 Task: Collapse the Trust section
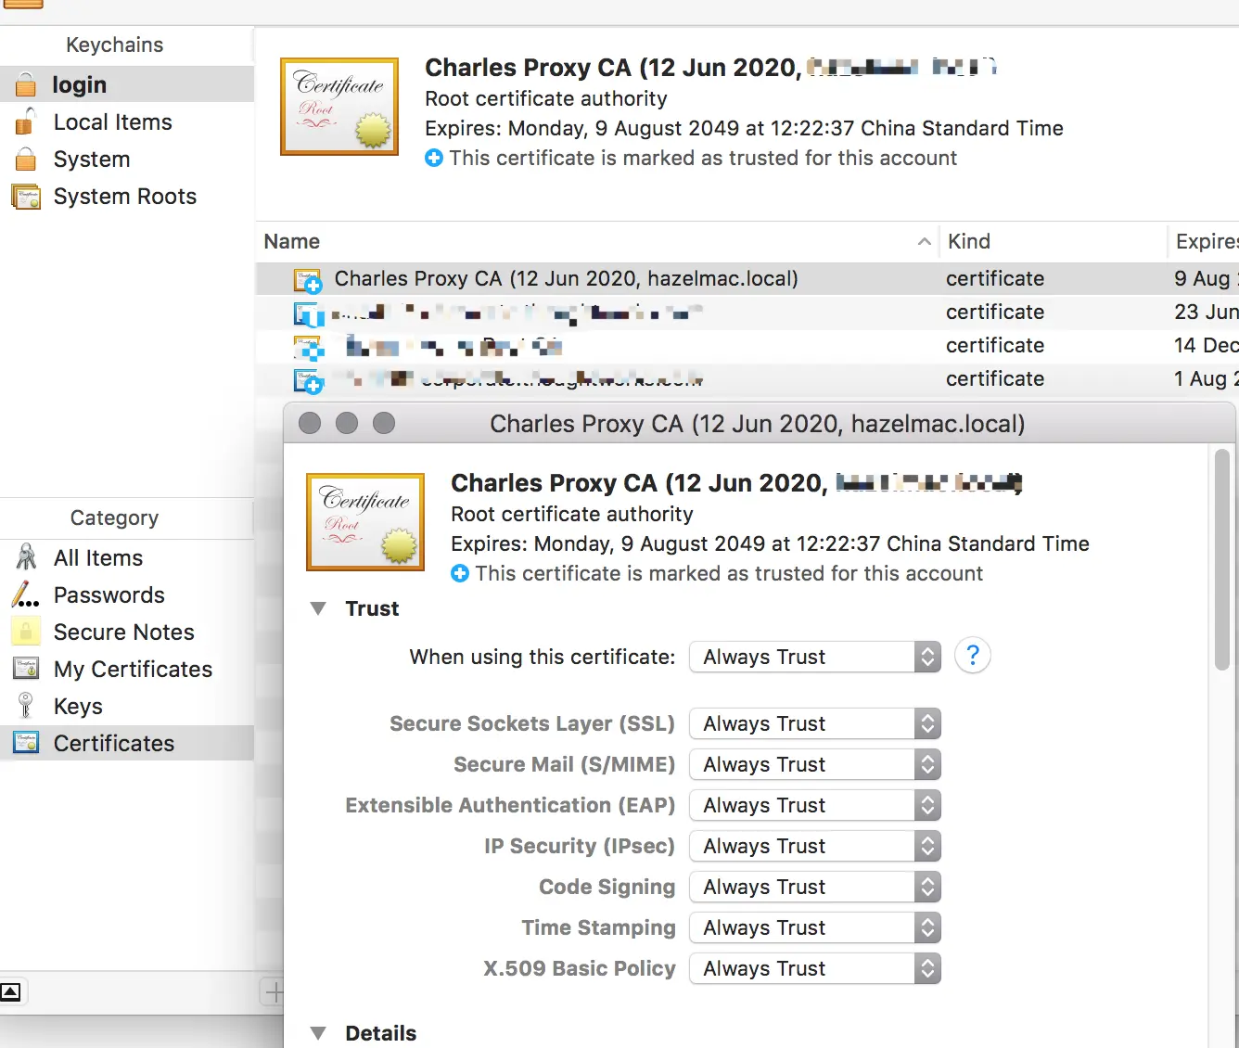coord(318,608)
